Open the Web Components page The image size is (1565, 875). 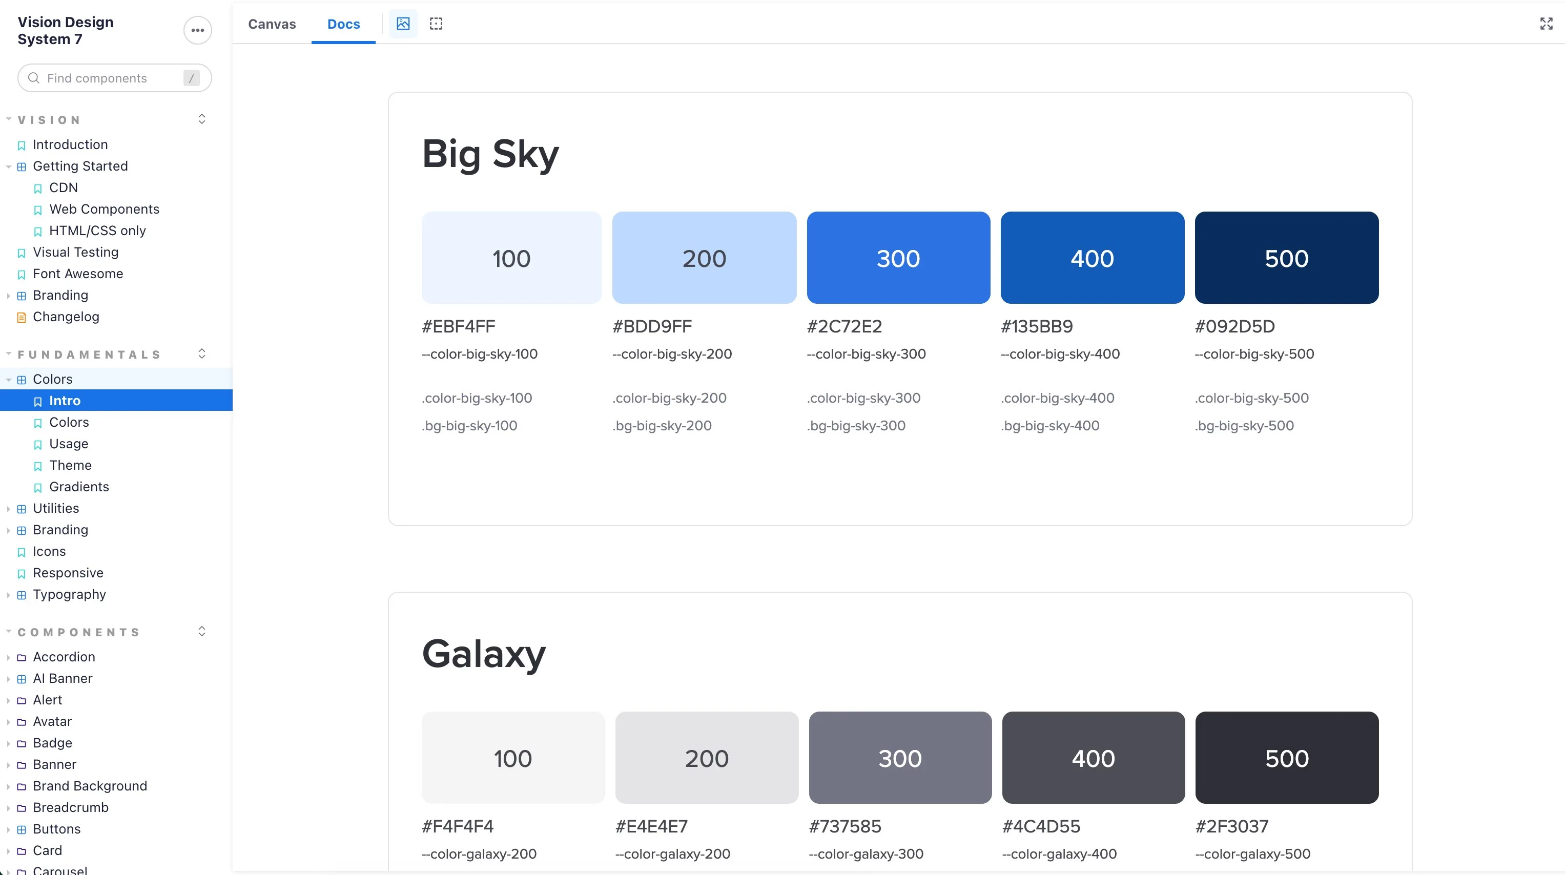coord(104,209)
